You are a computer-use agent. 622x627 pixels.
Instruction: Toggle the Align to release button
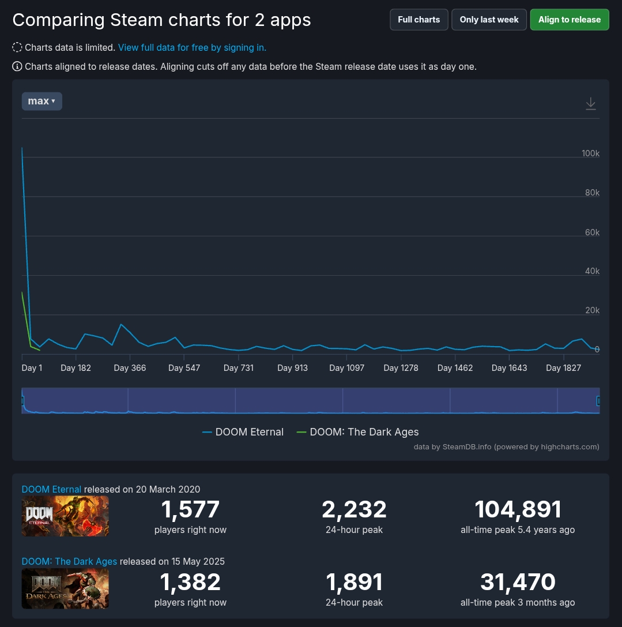pos(569,20)
